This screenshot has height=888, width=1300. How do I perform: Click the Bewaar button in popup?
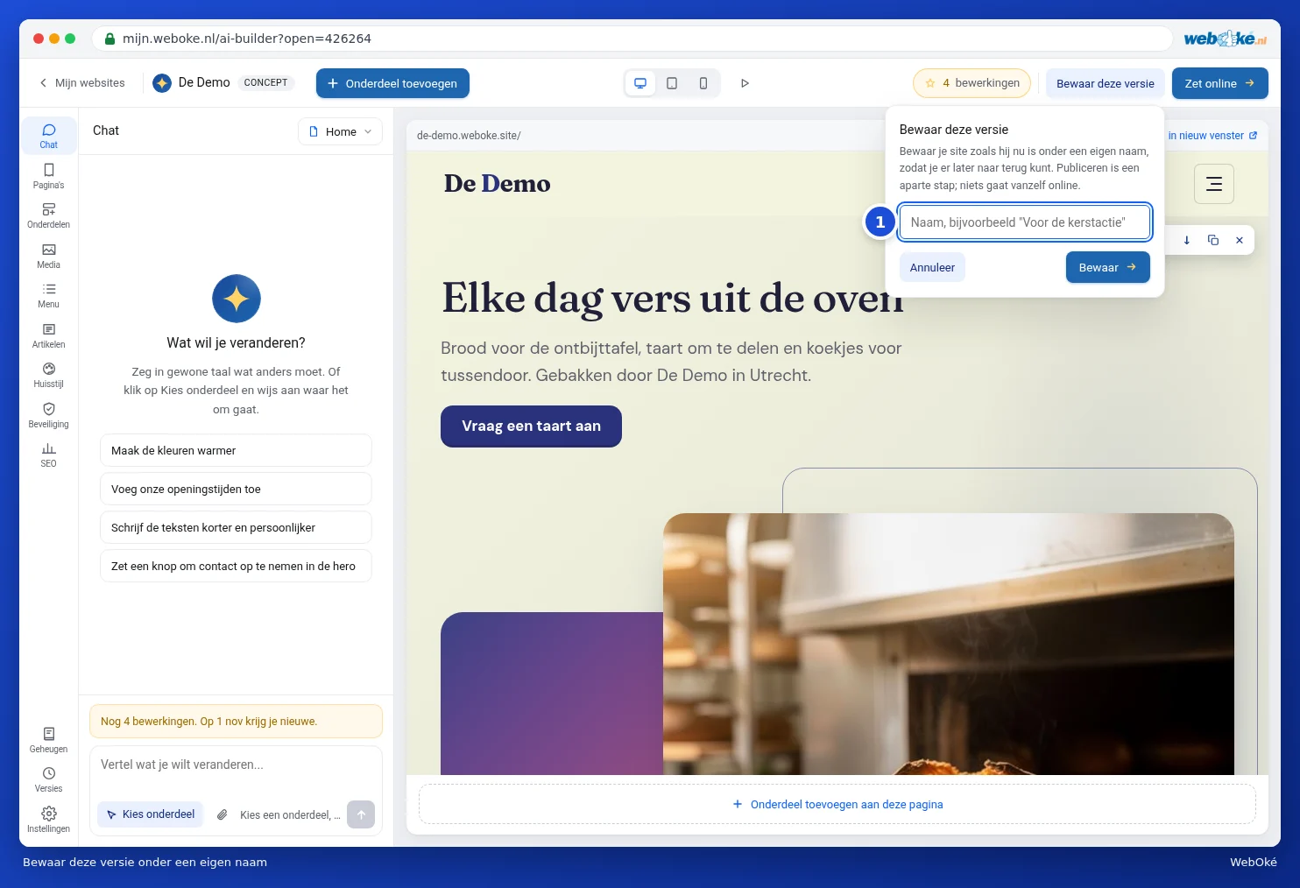coord(1107,267)
